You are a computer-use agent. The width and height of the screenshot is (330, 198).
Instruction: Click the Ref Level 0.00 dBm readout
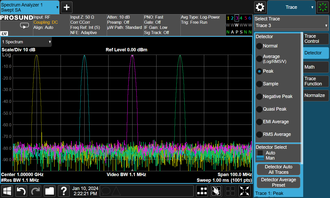(127, 50)
